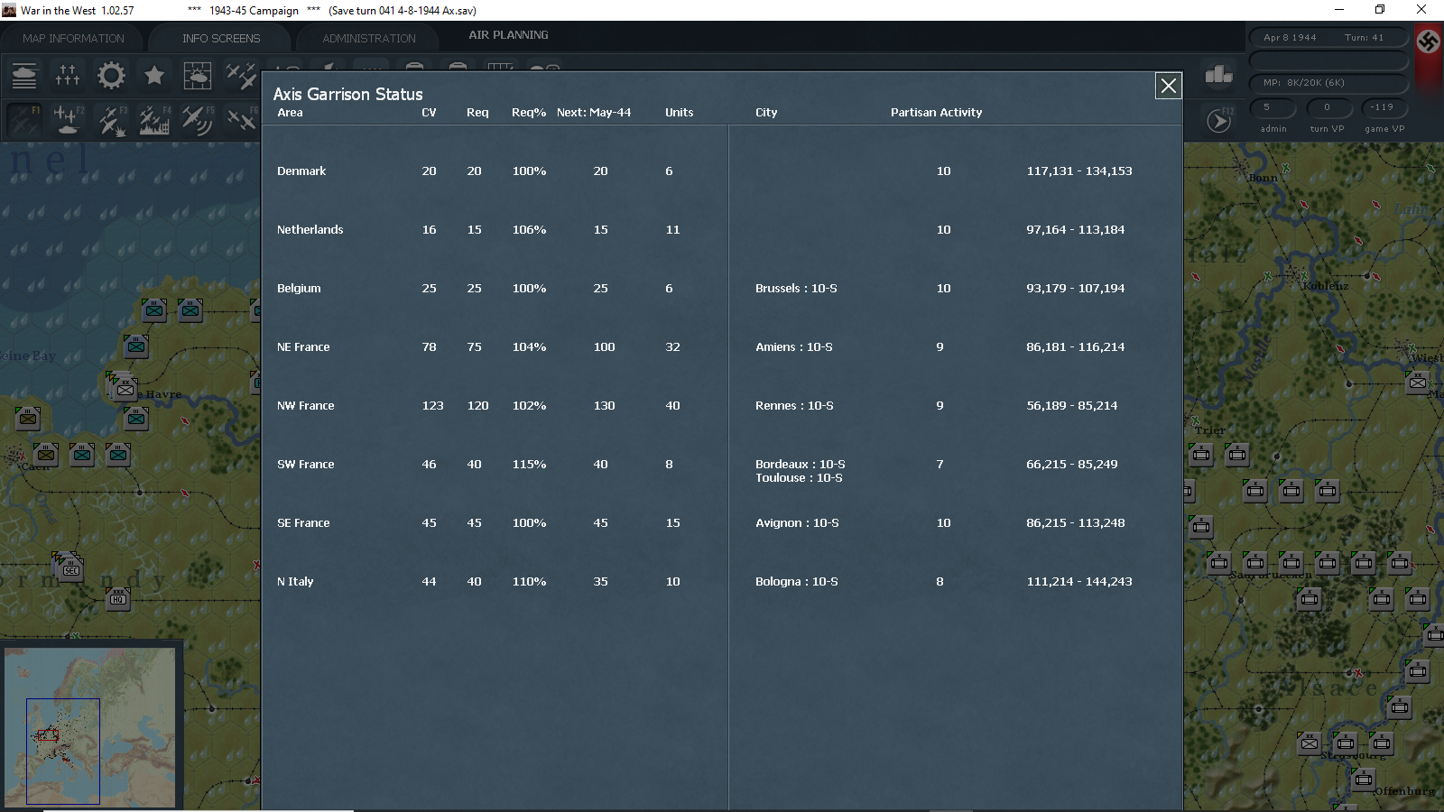Click the SW France Req% value 115%
Image resolution: width=1444 pixels, height=812 pixels.
click(x=529, y=465)
